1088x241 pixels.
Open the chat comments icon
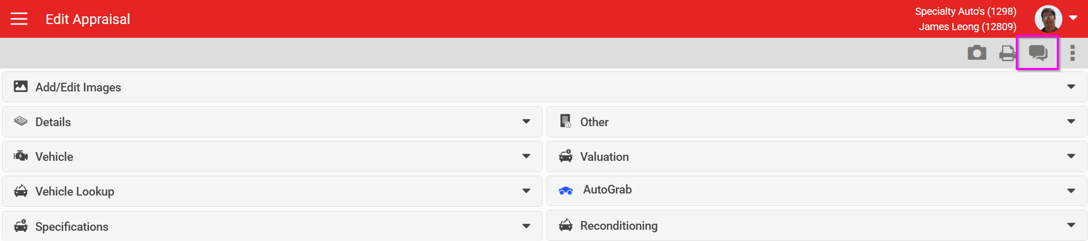tap(1038, 53)
